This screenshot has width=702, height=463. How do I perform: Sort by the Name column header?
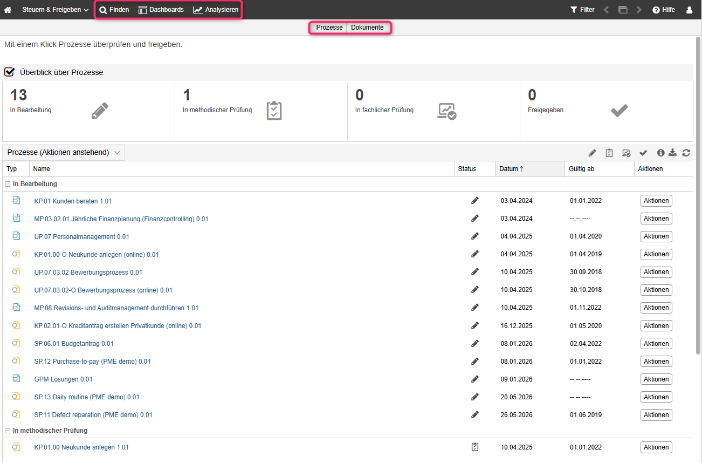click(242, 169)
